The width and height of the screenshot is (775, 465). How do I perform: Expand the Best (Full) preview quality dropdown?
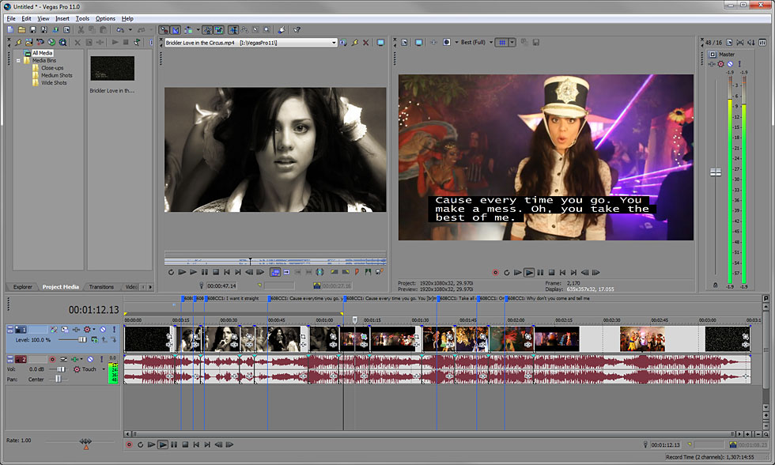pos(491,43)
